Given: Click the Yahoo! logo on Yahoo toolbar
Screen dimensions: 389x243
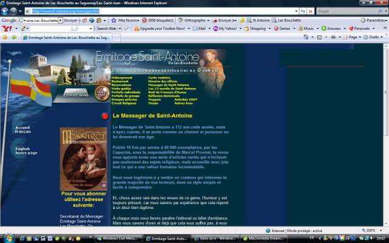Looking at the screenshot, I should click(x=7, y=29).
